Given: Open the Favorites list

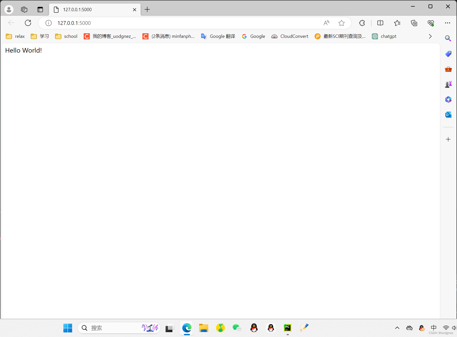Looking at the screenshot, I should [x=397, y=23].
